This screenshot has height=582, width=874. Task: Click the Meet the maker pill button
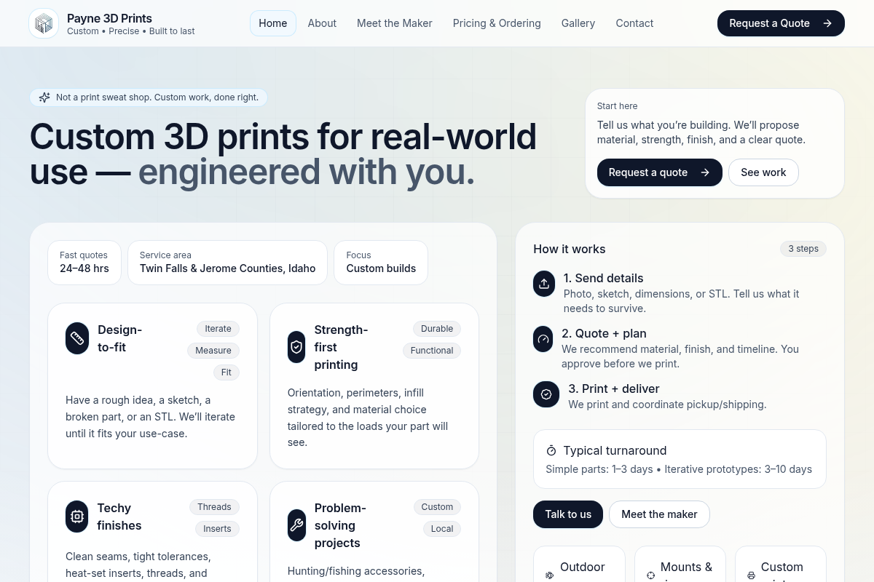click(658, 514)
